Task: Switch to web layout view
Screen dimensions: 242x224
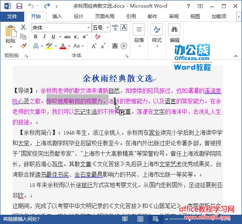Action: pyautogui.click(x=155, y=219)
